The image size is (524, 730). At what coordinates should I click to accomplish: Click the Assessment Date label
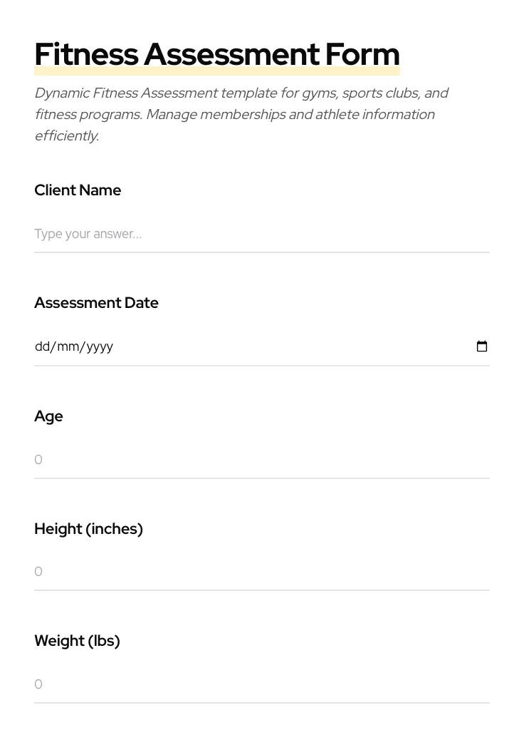coord(96,303)
